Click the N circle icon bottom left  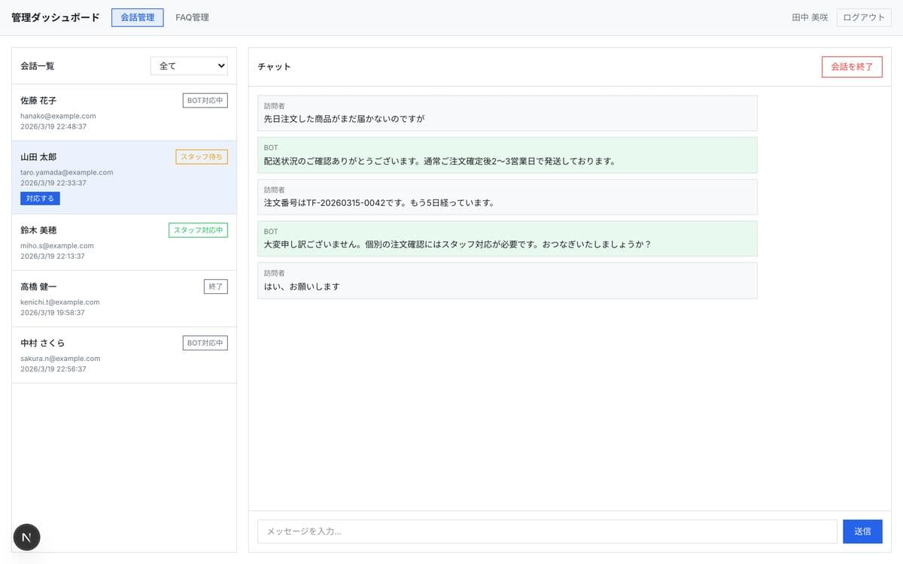click(27, 537)
